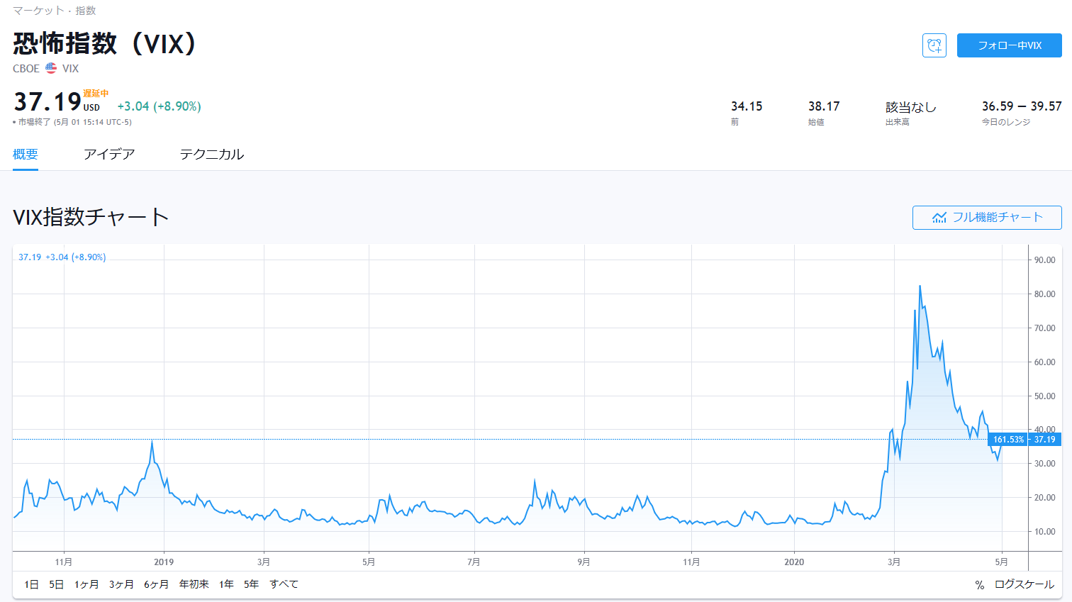Toggle the % percentage scale
This screenshot has height=602, width=1072.
(979, 585)
